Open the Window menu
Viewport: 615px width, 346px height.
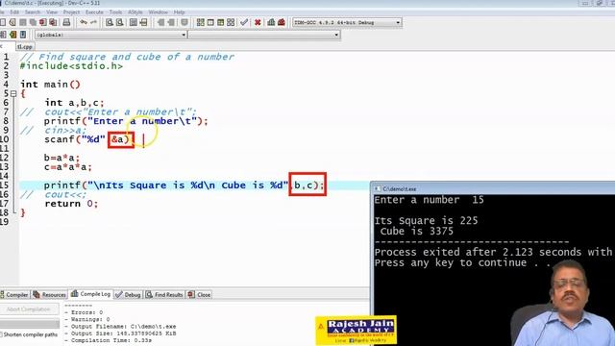click(159, 12)
